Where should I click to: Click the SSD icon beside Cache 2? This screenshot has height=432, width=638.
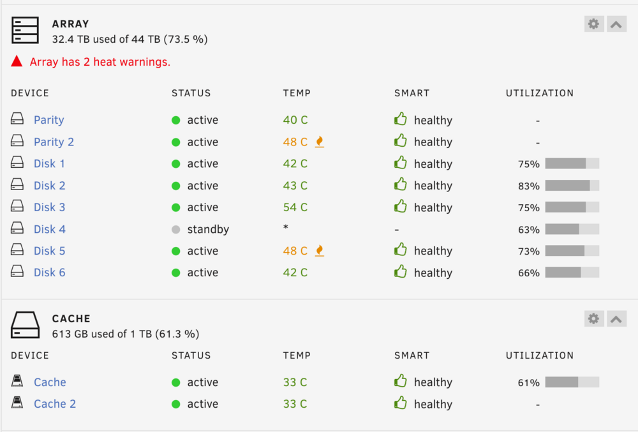pos(17,402)
